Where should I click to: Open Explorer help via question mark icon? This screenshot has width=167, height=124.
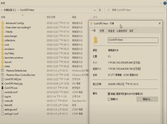point(165,3)
